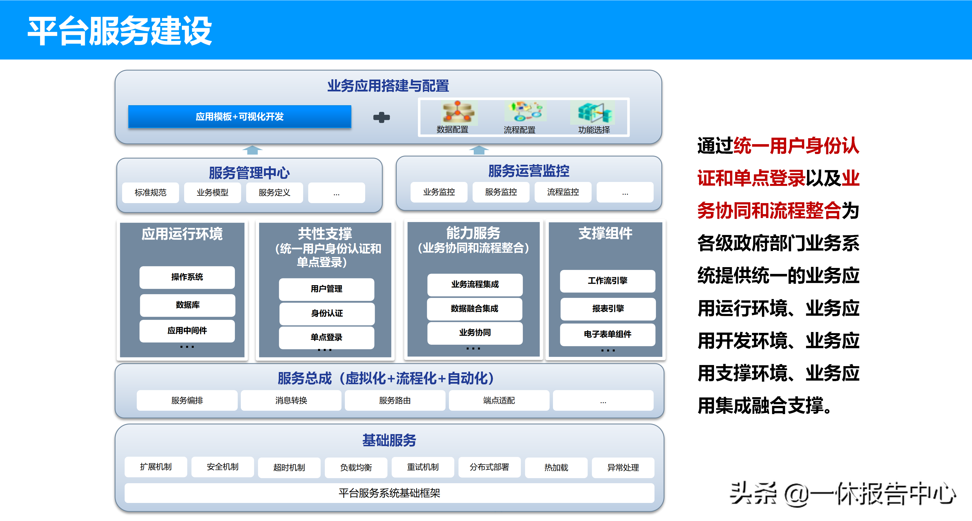Click the plus sign icon
972x521 pixels.
pyautogui.click(x=382, y=117)
